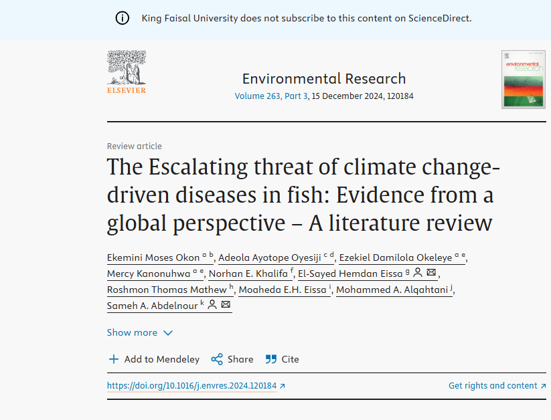
Task: Click envelope icon next to El-Sayed Hemdan Eissa
Action: (432, 273)
